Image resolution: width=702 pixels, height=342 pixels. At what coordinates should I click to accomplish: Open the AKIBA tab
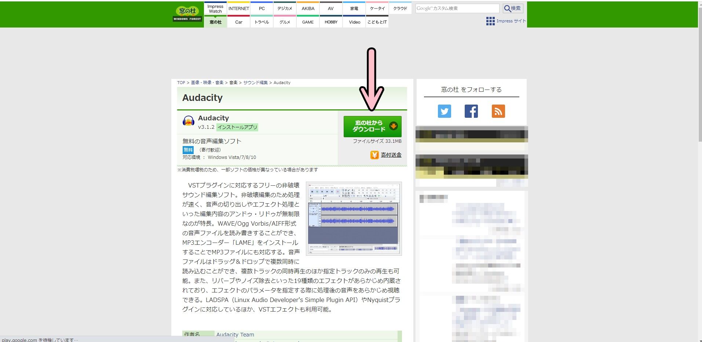[x=308, y=9]
